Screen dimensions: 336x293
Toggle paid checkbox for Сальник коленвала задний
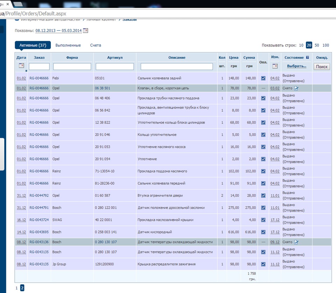coord(263,78)
